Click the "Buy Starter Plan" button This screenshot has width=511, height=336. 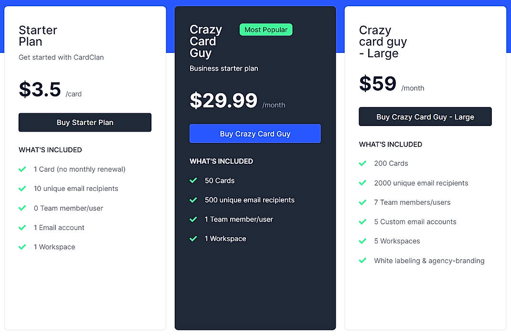85,122
